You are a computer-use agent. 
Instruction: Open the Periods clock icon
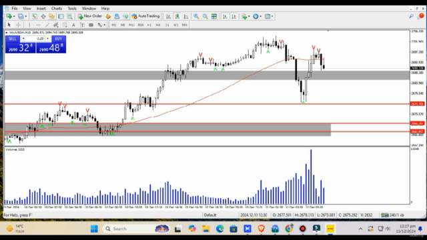[x=256, y=16]
